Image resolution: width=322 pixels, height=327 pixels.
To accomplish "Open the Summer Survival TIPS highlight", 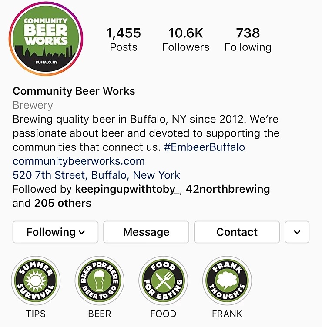I will tap(36, 280).
